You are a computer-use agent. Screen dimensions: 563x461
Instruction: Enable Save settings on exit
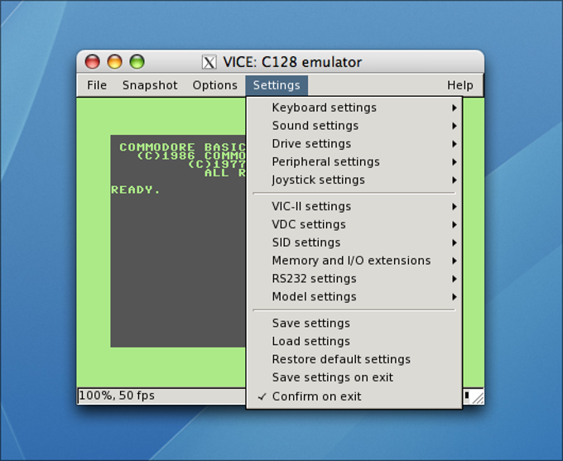(354, 377)
